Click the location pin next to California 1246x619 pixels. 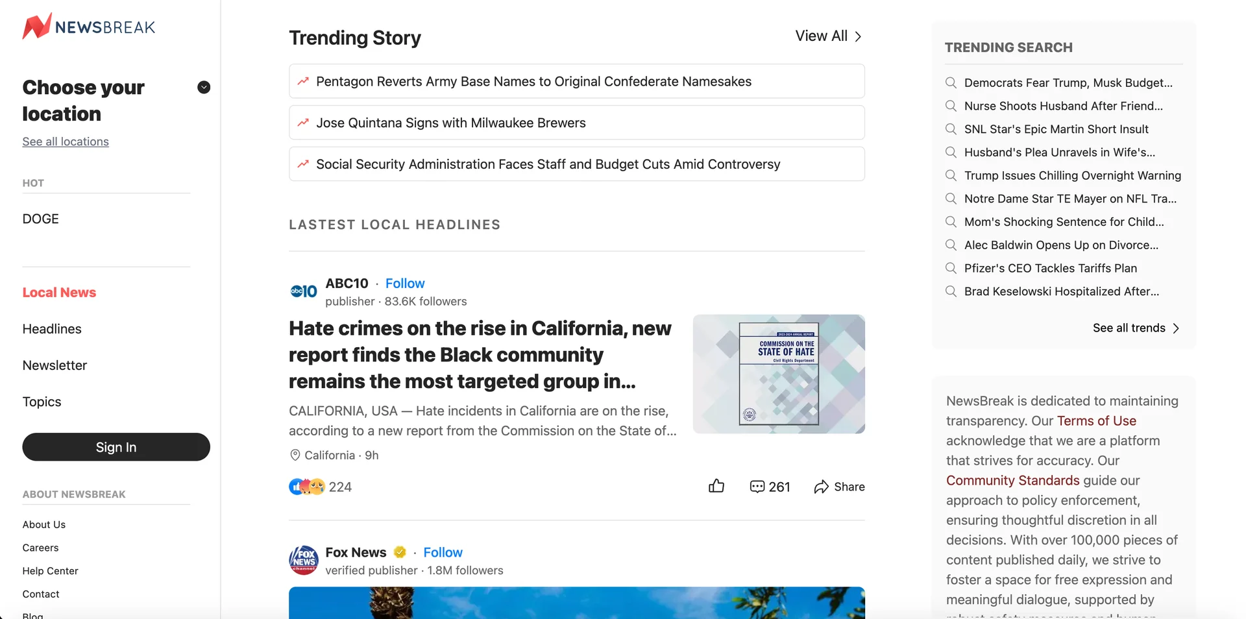[x=295, y=455]
